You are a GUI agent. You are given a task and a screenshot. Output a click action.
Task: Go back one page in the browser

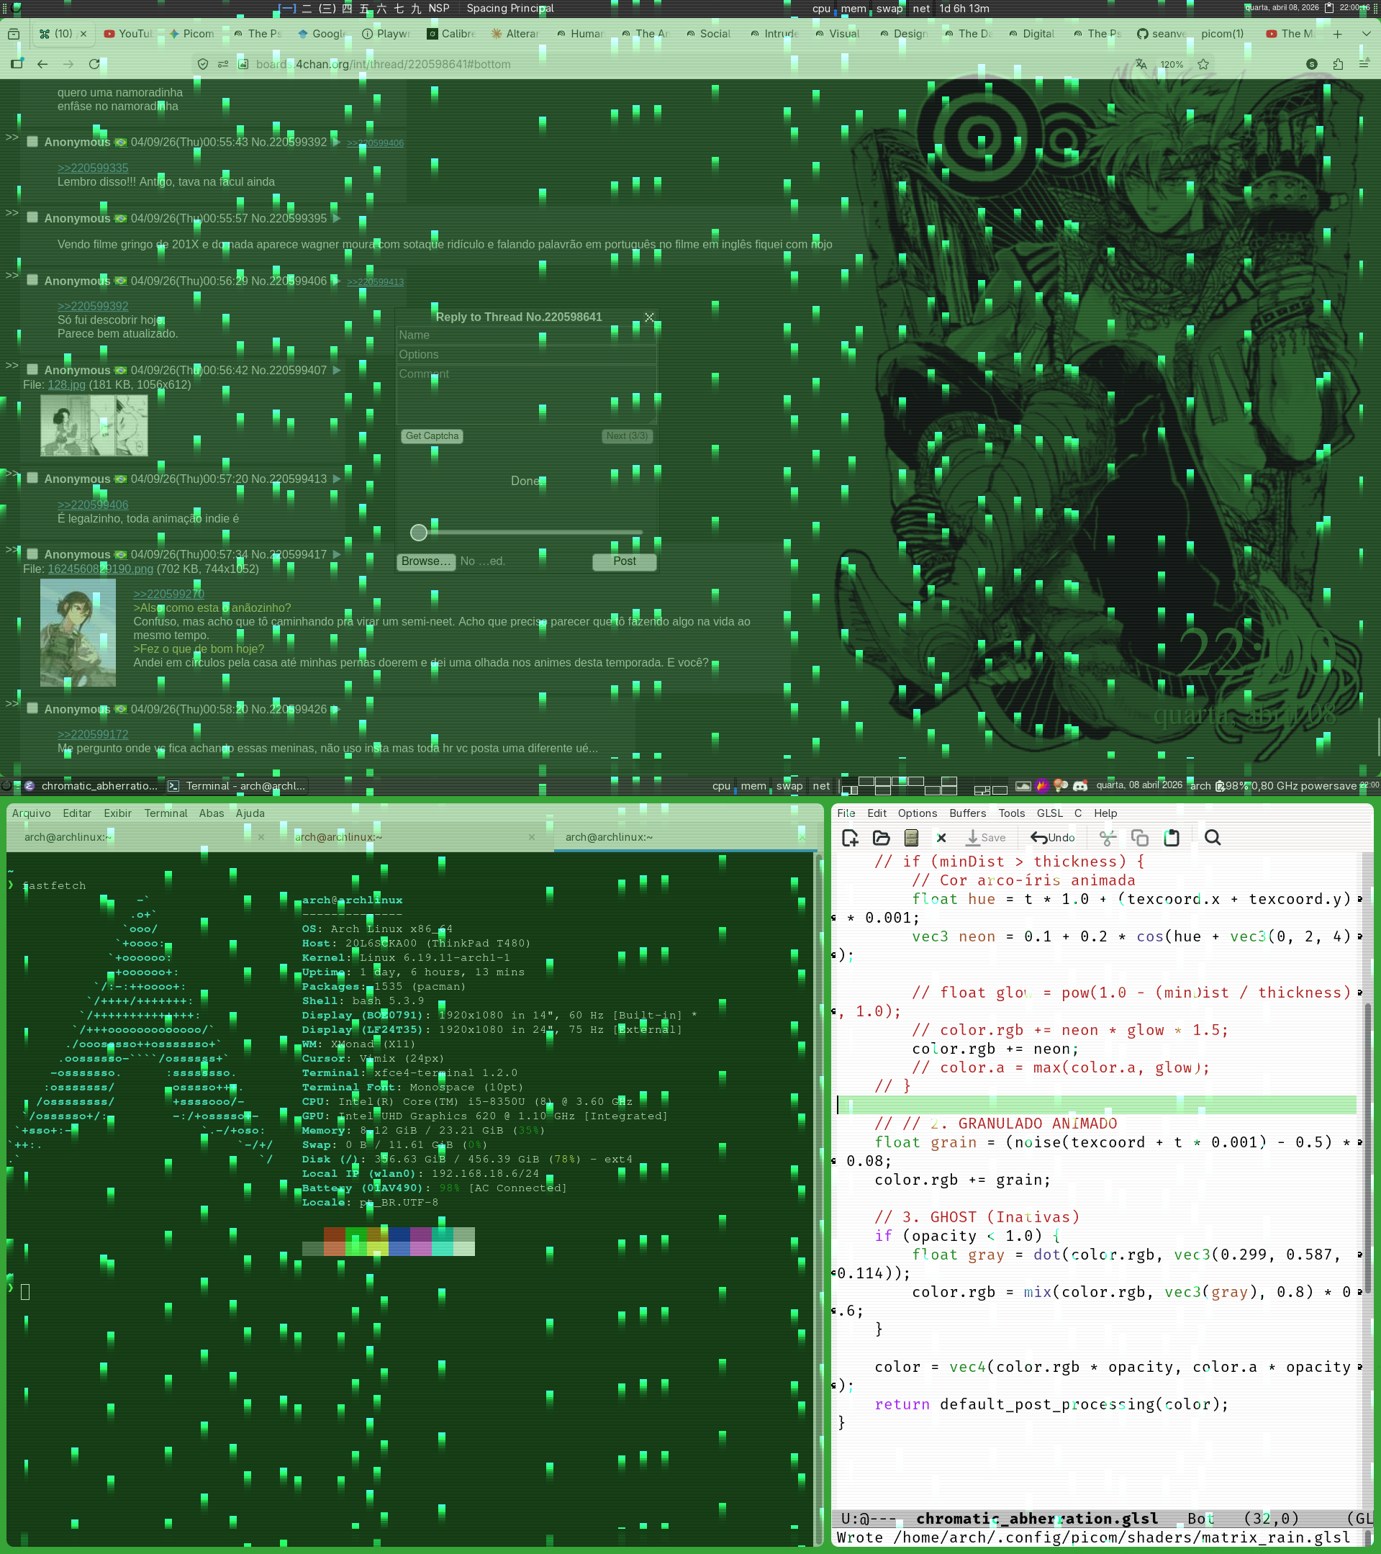(42, 65)
